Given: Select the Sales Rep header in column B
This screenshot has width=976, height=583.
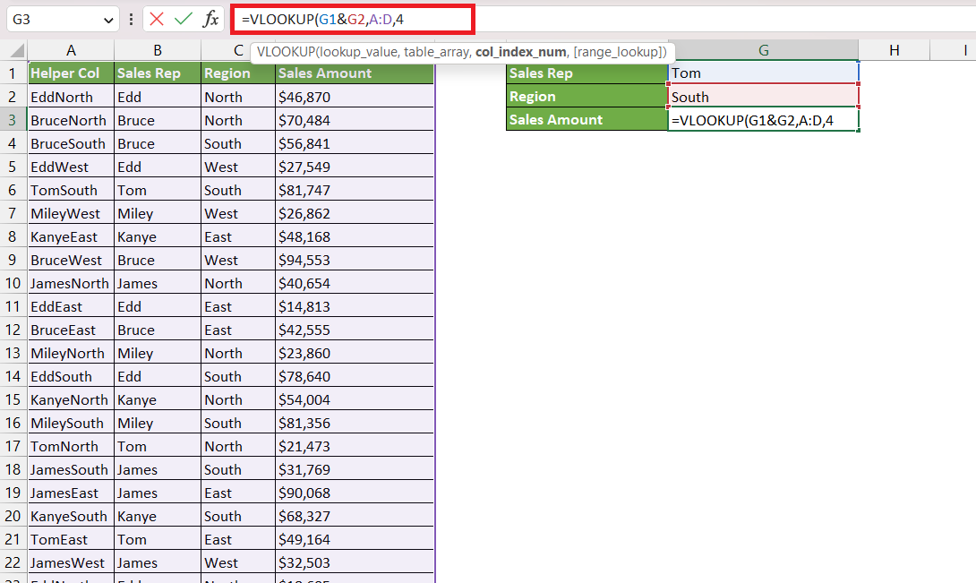Looking at the screenshot, I should click(158, 73).
